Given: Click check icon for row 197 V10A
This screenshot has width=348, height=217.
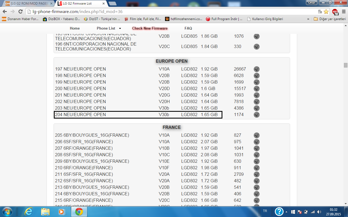Looking at the screenshot, I should 256,69.
